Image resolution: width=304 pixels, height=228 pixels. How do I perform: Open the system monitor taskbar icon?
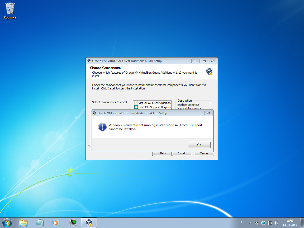tap(73, 223)
